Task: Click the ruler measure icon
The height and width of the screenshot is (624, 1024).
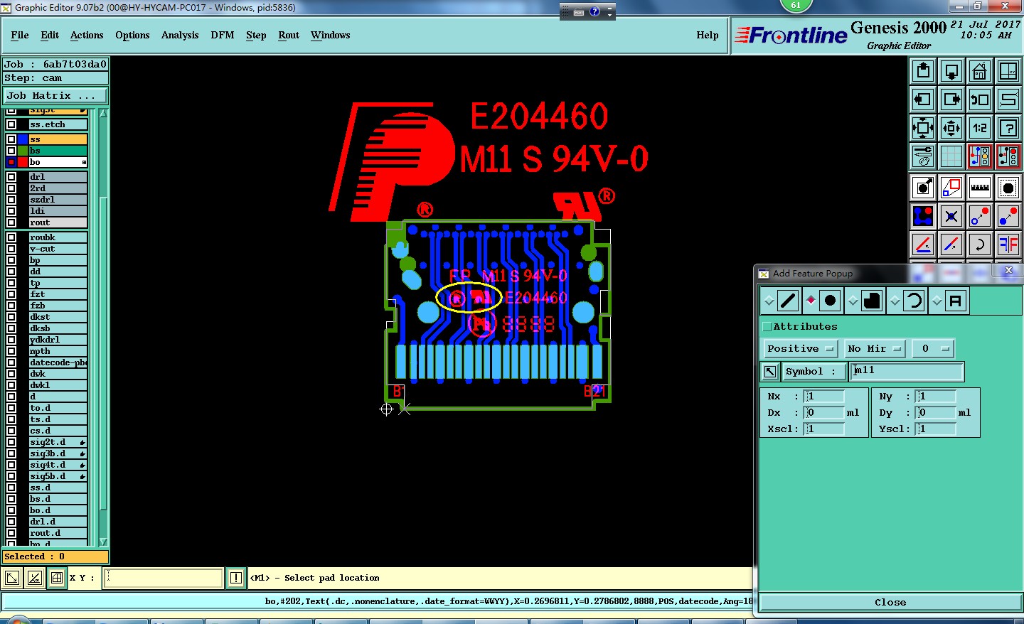Action: (x=980, y=188)
